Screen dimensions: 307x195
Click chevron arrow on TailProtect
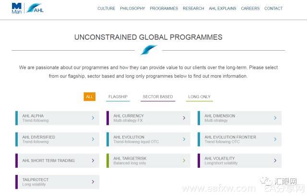(93, 182)
